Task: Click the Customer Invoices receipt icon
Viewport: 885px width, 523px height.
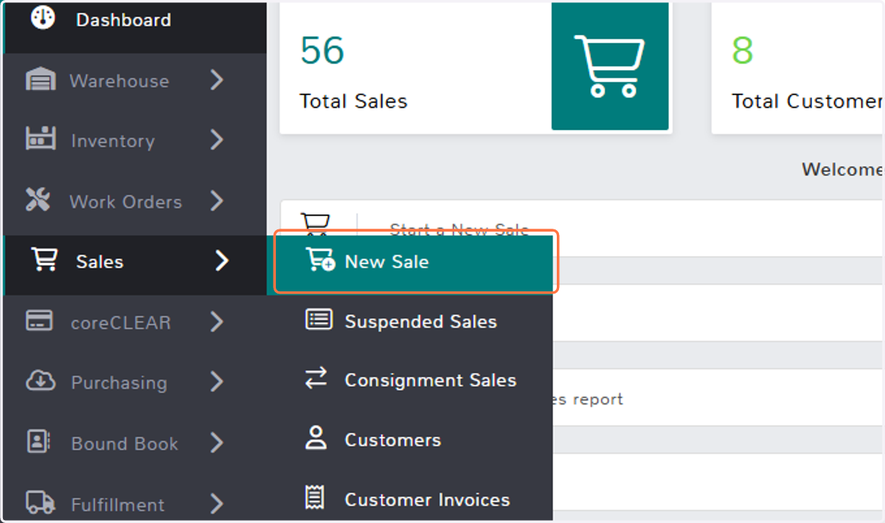Action: pos(316,499)
